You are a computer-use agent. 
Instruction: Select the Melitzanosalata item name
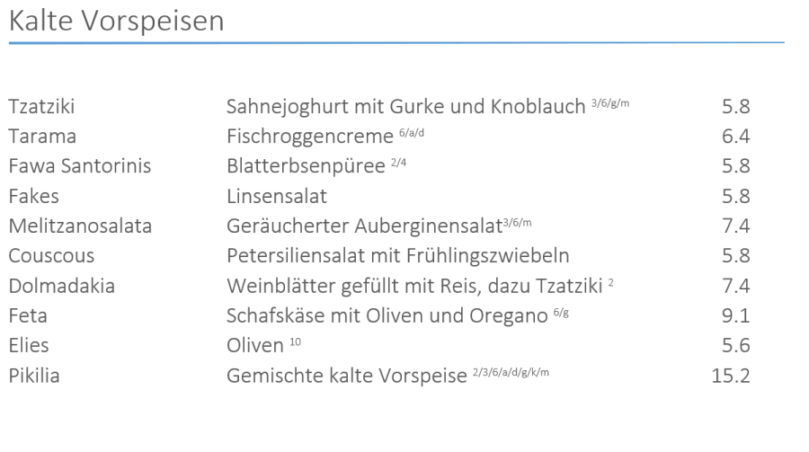click(80, 226)
